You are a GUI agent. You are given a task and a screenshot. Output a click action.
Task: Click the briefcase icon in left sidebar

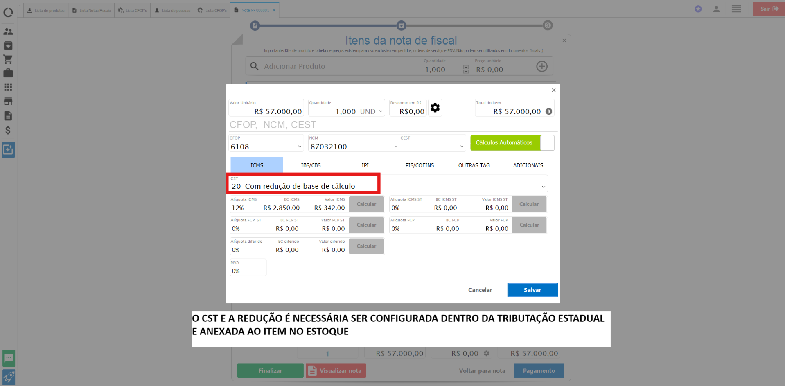click(8, 73)
